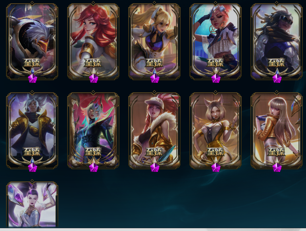The height and width of the screenshot is (231, 306).
Task: Select the blonde ponytail armored woman skin card
Action: 154,41
